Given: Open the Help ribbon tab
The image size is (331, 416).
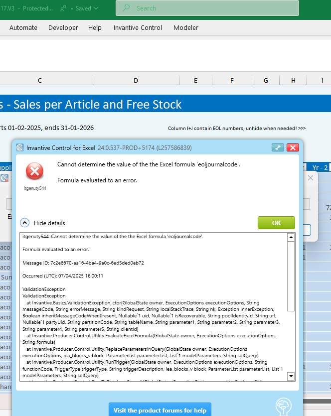Looking at the screenshot, I should 95,28.
